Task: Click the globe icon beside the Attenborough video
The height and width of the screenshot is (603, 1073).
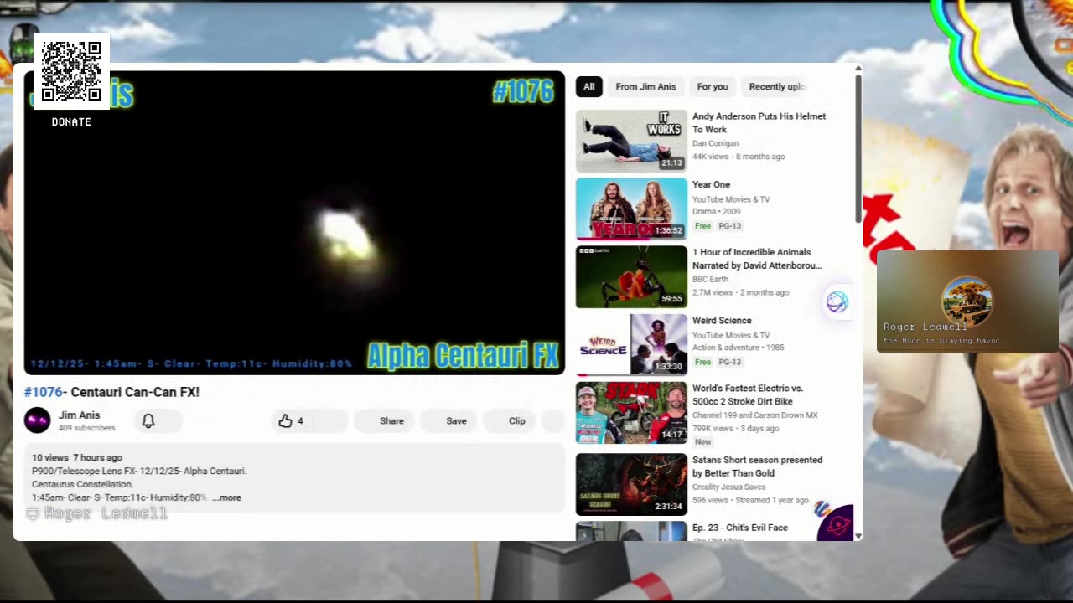Action: tap(837, 302)
